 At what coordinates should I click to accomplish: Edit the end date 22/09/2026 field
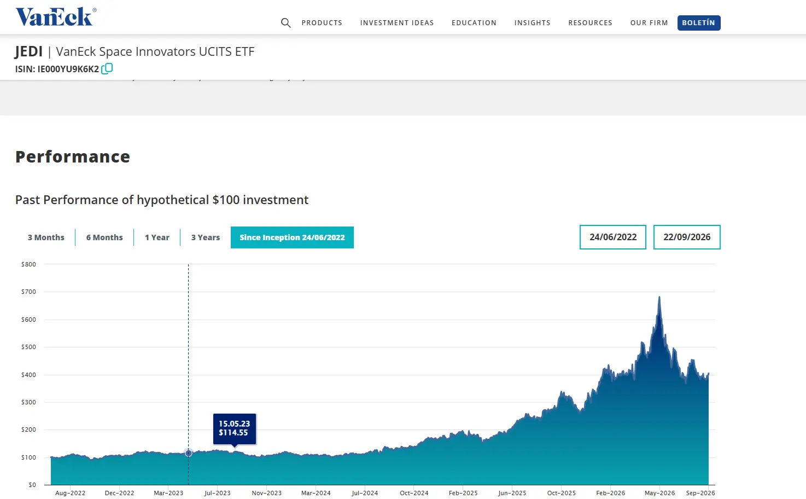click(x=687, y=237)
